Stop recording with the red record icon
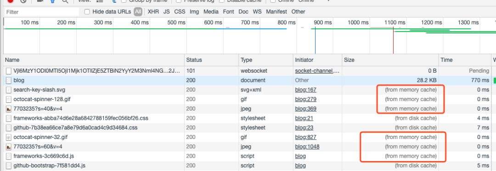 11,1
